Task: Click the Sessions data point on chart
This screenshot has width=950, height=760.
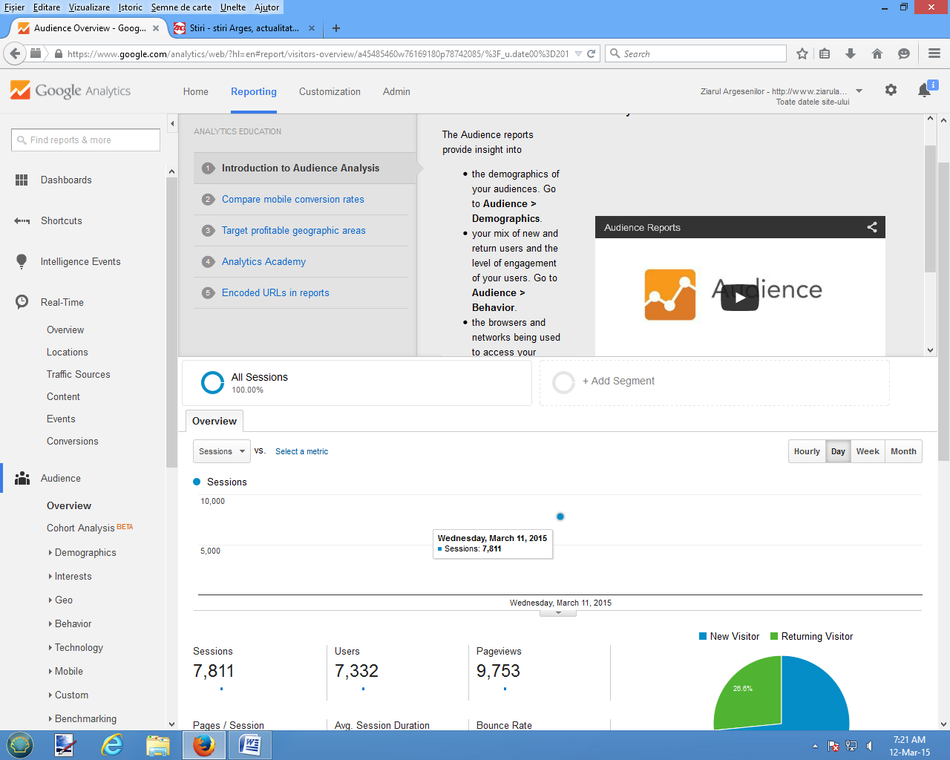Action: pos(560,517)
